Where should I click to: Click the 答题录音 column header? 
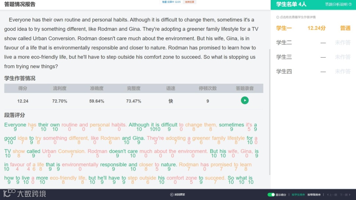pyautogui.click(x=245, y=88)
